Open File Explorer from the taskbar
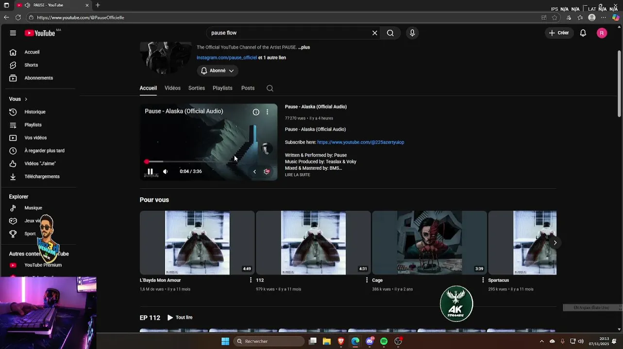The width and height of the screenshot is (623, 349). tap(327, 341)
